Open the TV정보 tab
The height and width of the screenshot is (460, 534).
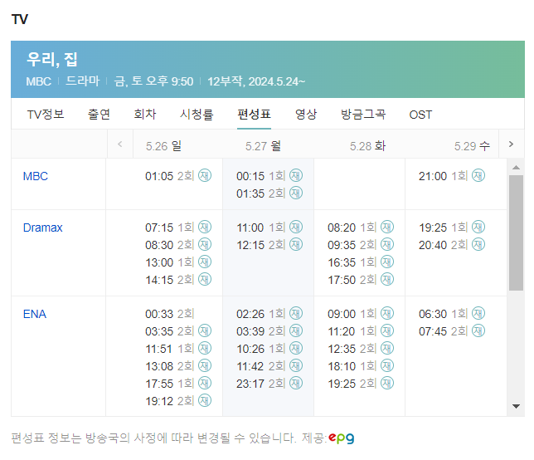pyautogui.click(x=46, y=115)
